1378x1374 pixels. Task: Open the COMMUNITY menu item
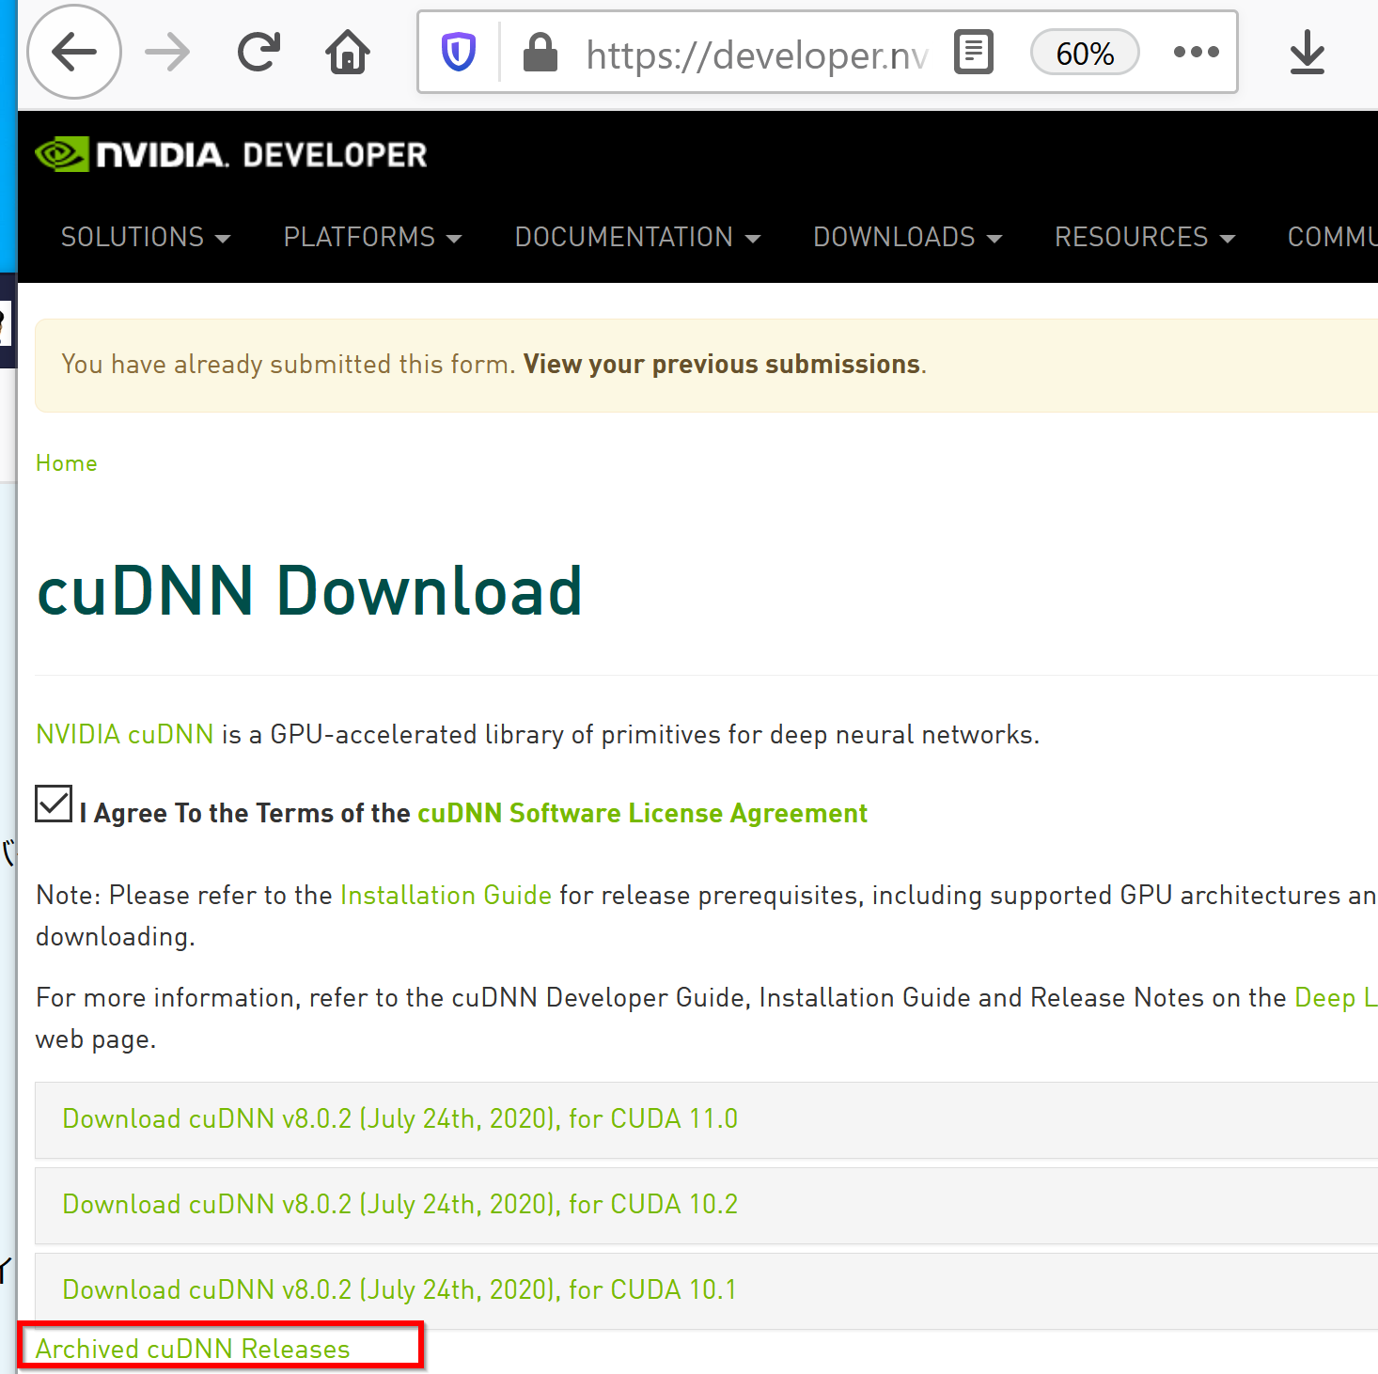(x=1332, y=237)
